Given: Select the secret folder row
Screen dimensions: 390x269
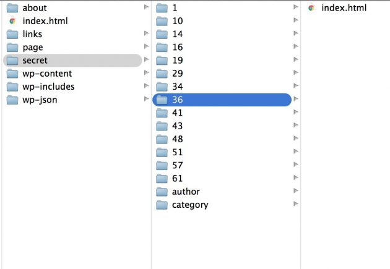Looking at the screenshot, I should pos(72,61).
